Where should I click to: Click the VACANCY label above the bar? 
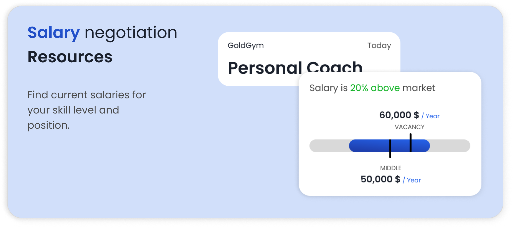tap(409, 127)
